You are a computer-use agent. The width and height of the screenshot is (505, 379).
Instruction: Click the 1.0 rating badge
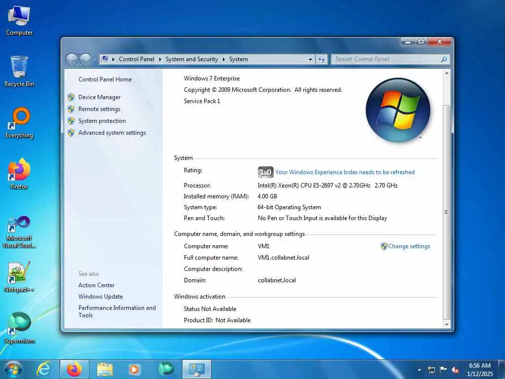[x=266, y=172]
